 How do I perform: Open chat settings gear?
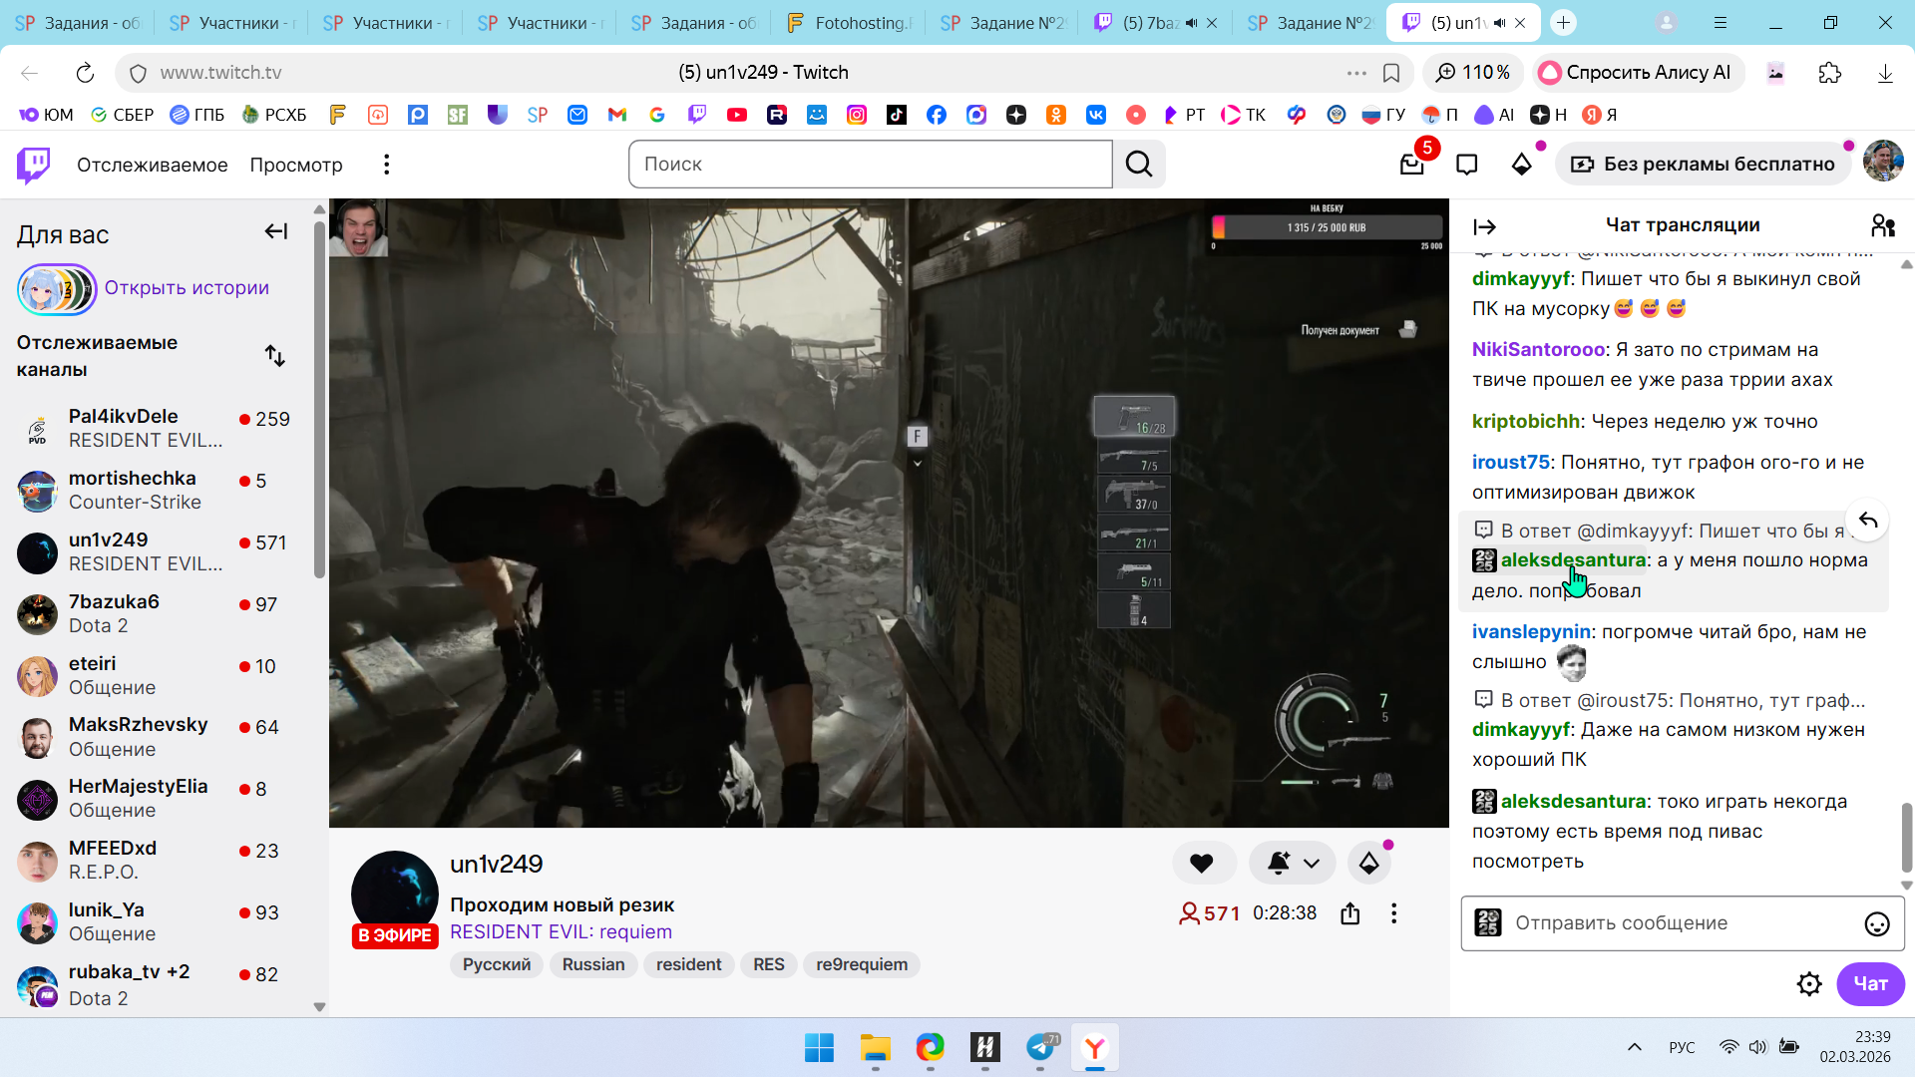coord(1808,984)
